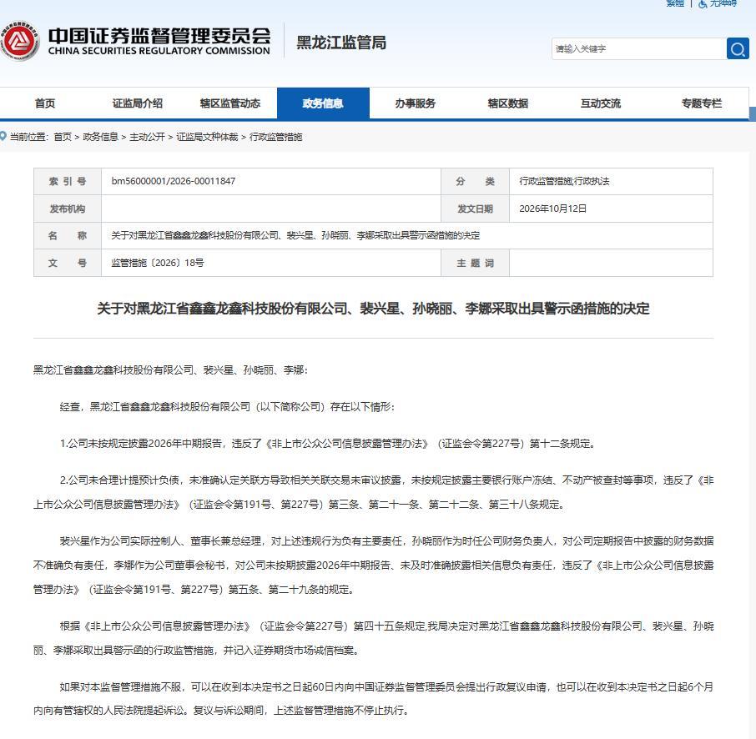
Task: Click the paragraph starting 裴兴星作为公司实际控制人
Action: (x=373, y=566)
